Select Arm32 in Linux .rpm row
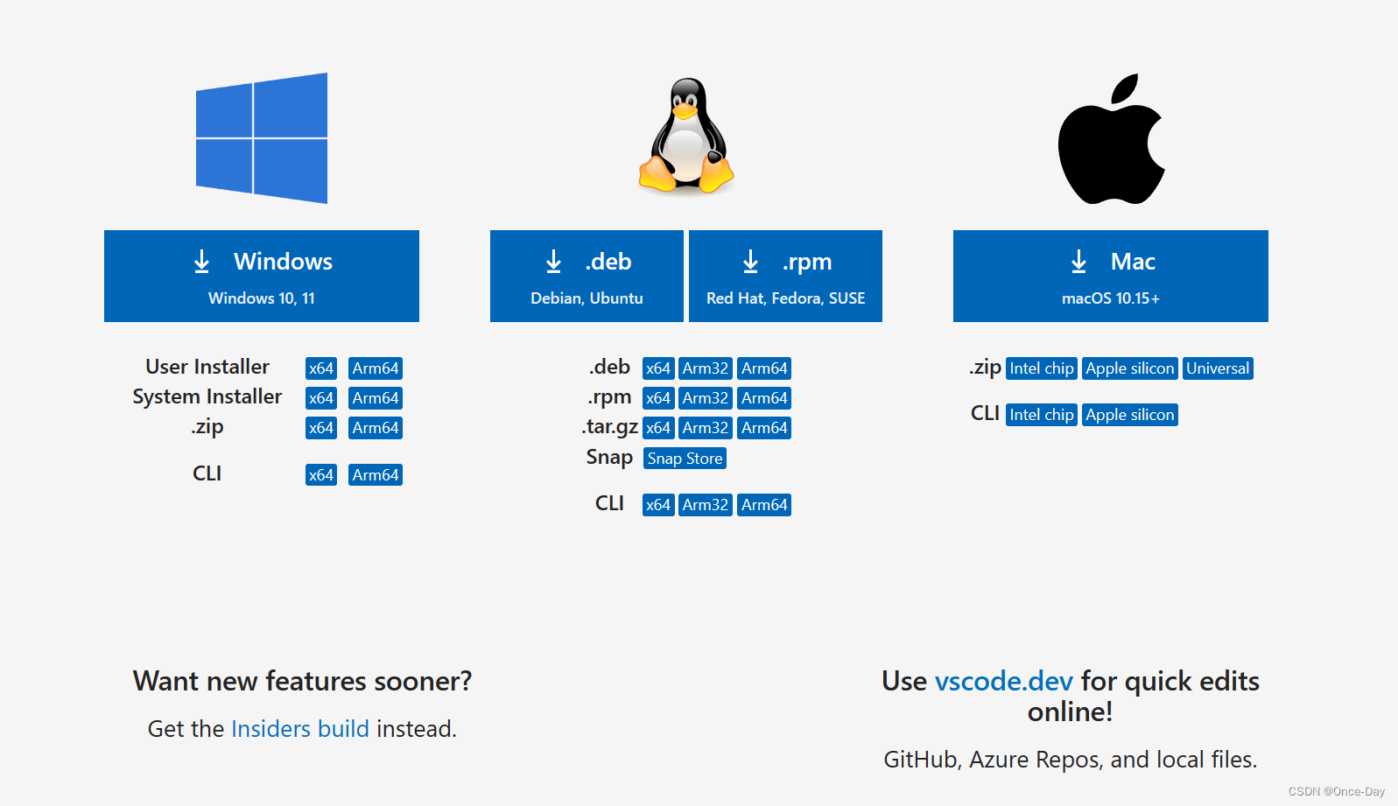Screen dimensions: 1398x806 coord(706,398)
